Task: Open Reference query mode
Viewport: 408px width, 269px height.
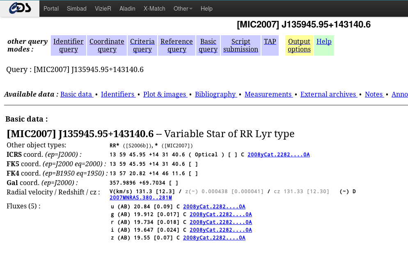Action: point(176,45)
